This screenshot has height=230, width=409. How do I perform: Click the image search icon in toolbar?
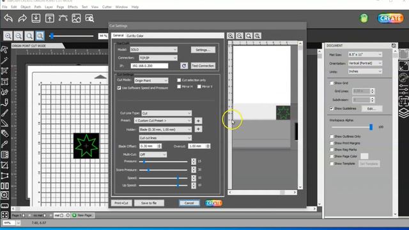click(x=89, y=19)
